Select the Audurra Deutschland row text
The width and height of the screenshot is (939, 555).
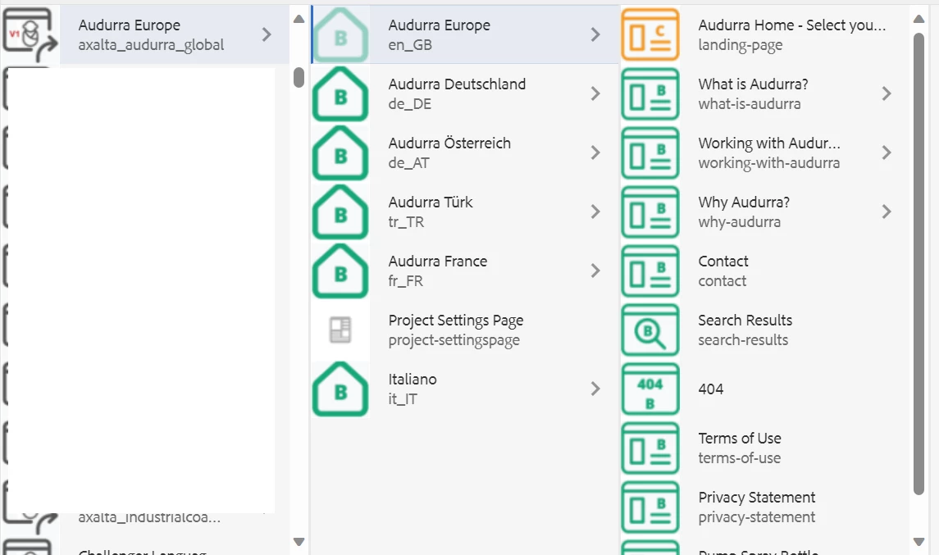pos(457,94)
